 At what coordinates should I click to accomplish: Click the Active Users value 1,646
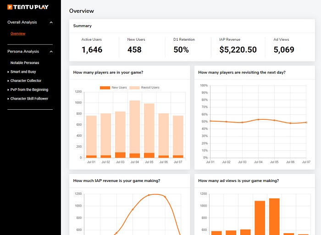click(92, 50)
